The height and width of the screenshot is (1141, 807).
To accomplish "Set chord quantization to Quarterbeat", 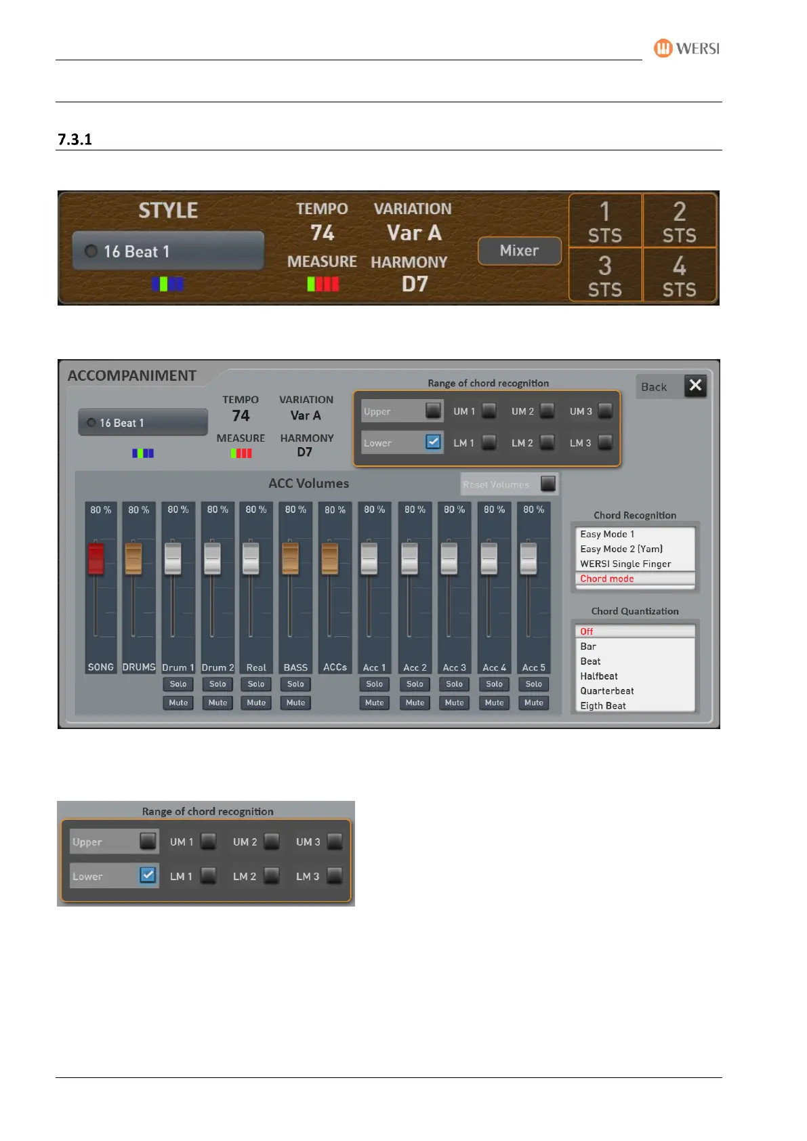I will 636,691.
